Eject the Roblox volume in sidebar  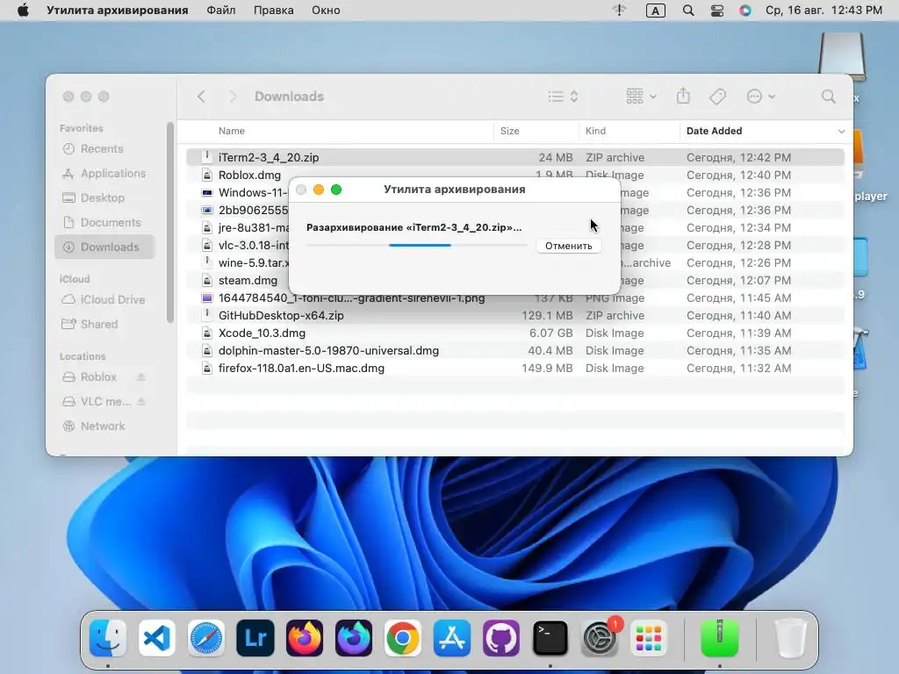tap(141, 377)
